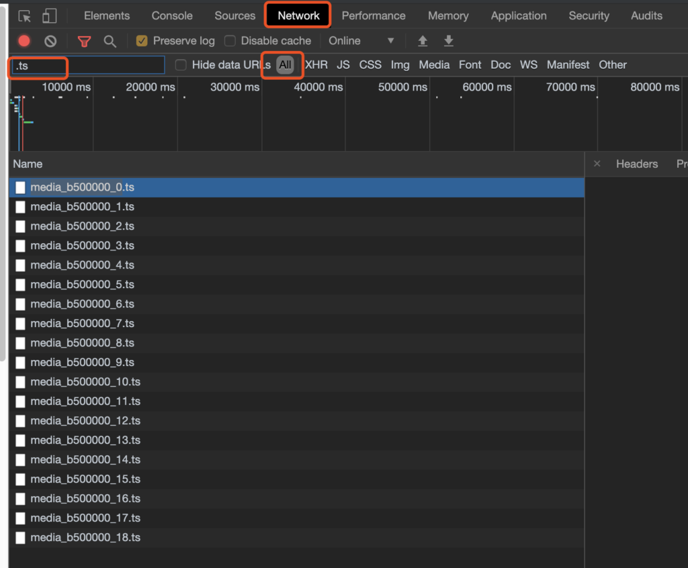Select the All filter type
Screen dimensions: 688x568
coord(285,65)
